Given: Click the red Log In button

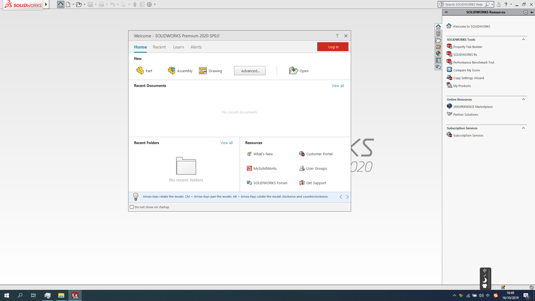Looking at the screenshot, I should (333, 47).
